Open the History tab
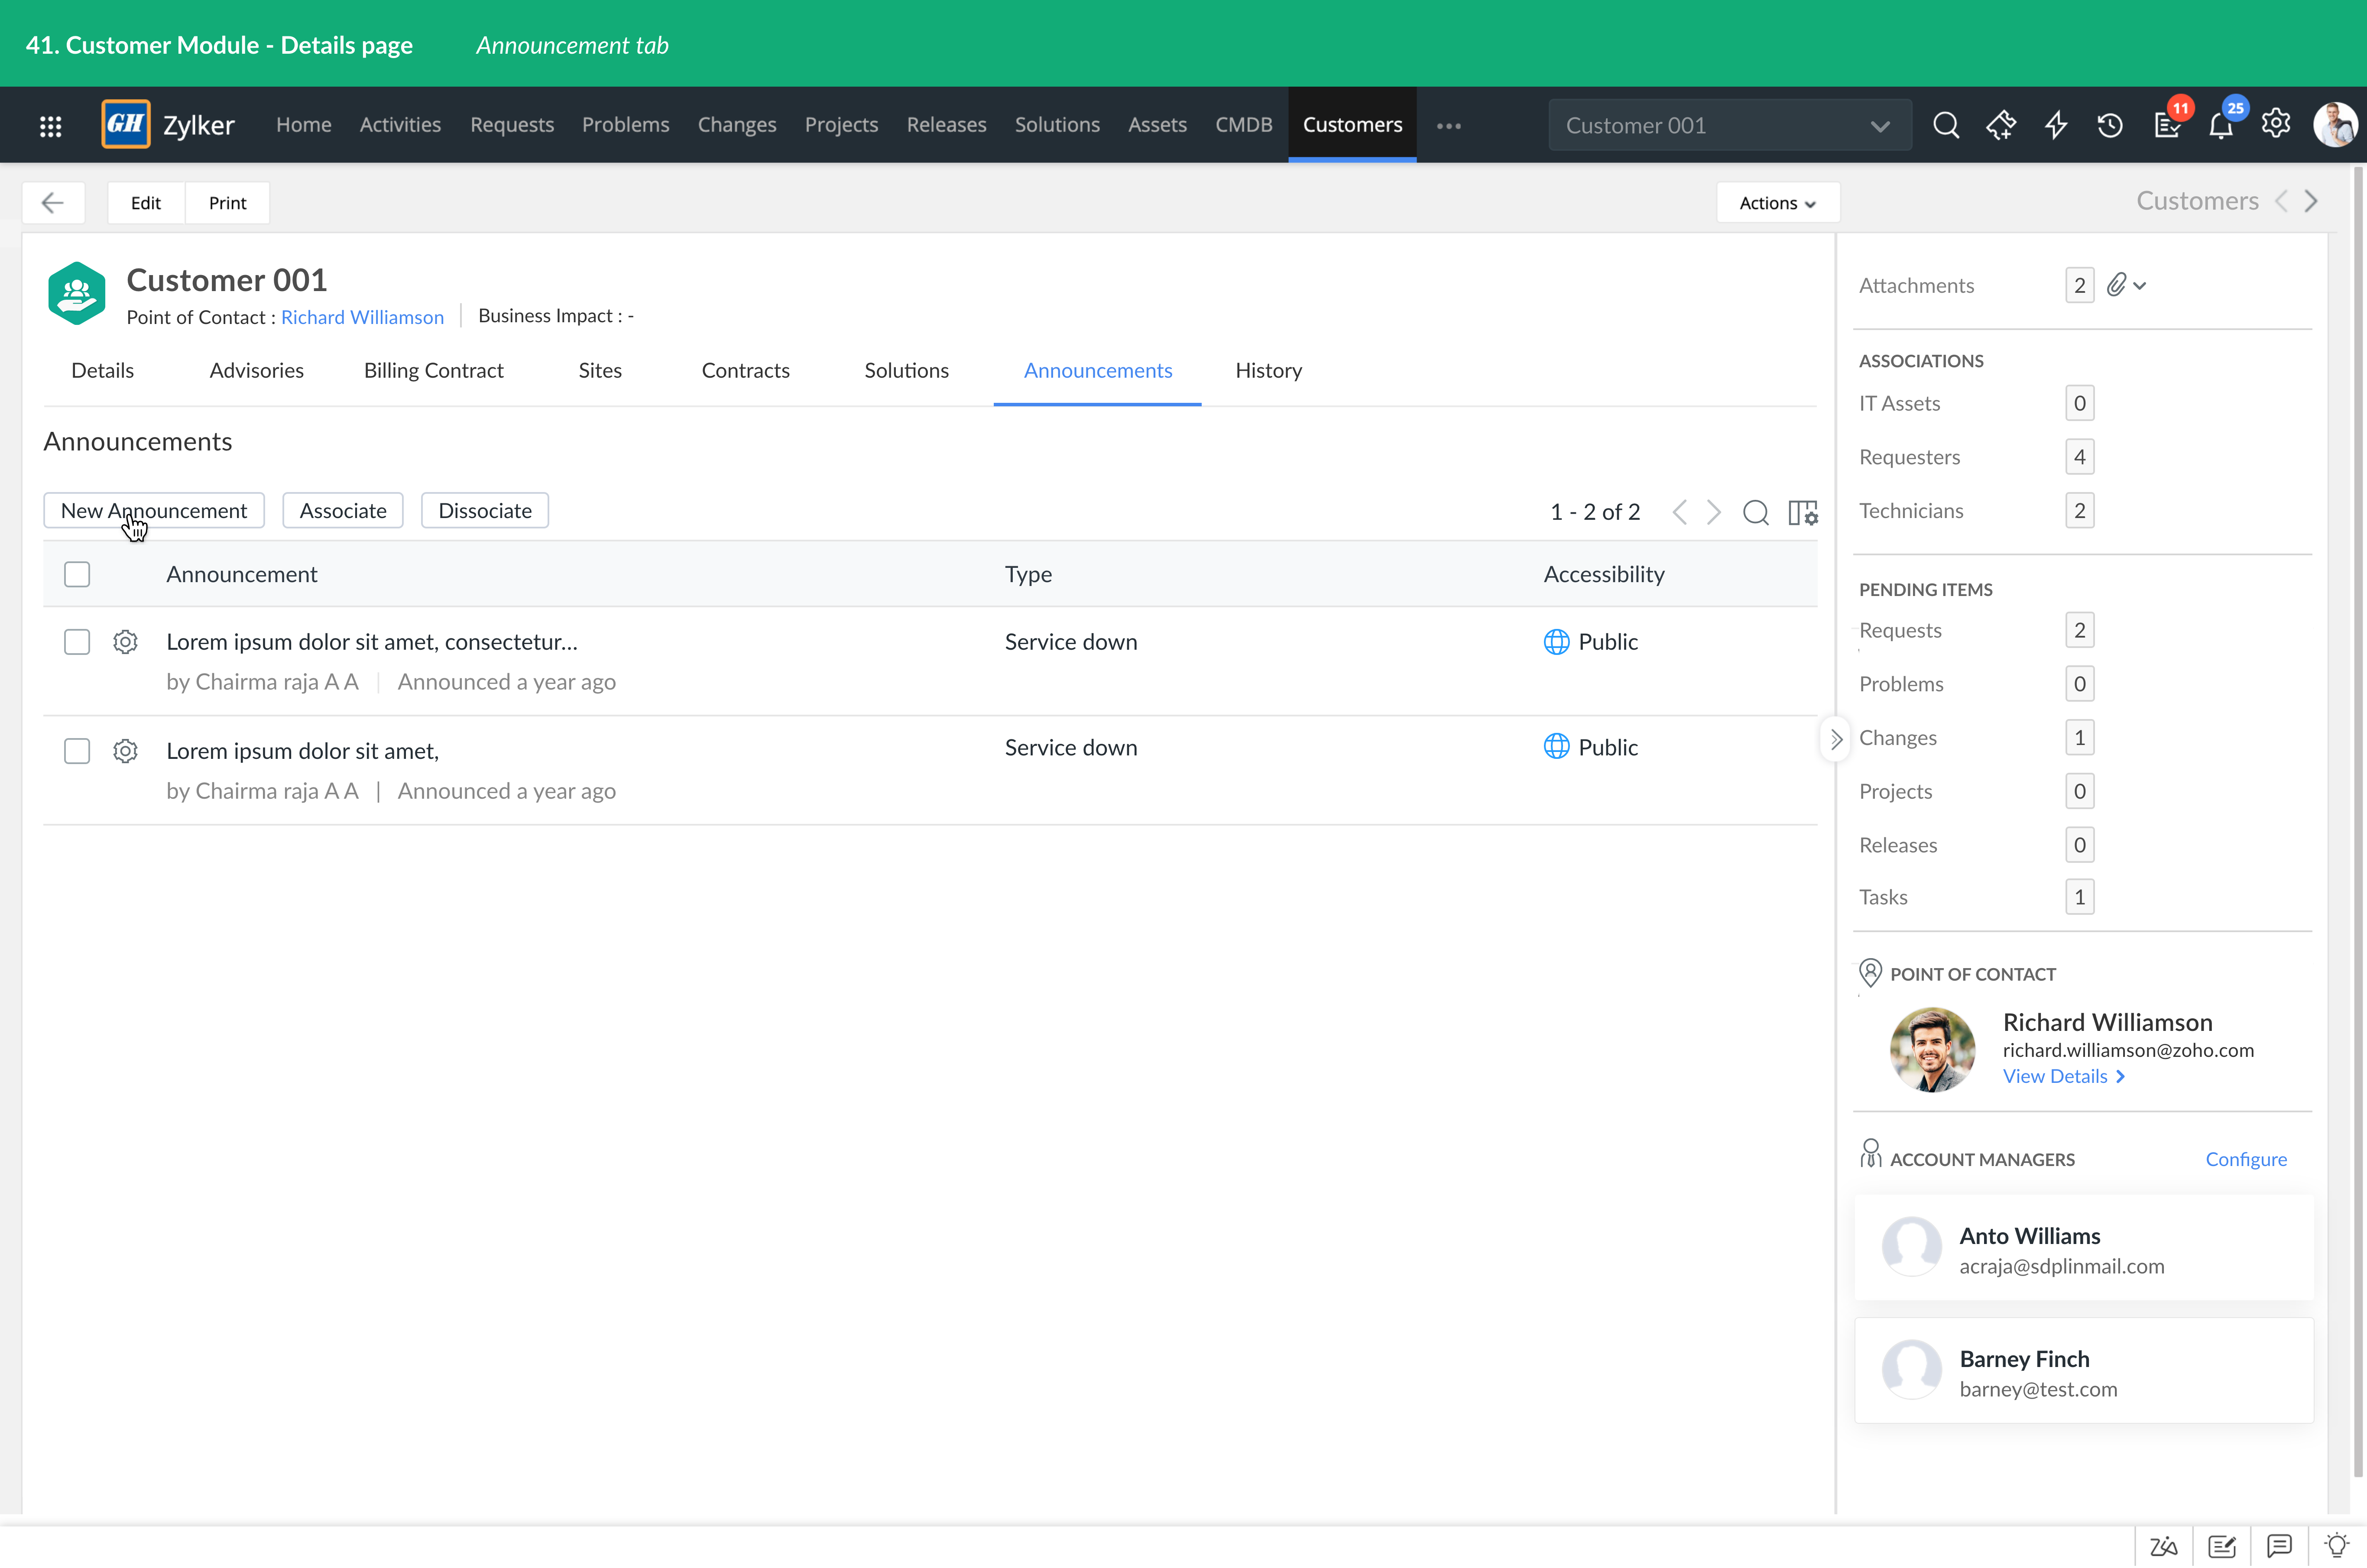This screenshot has height=1568, width=2367. pos(1269,371)
